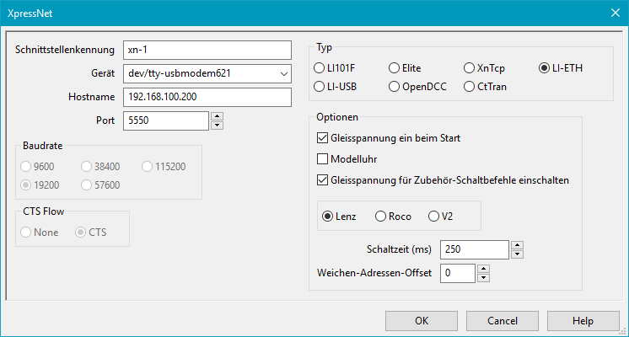629x337 pixels.
Task: Click the Hostname input field
Action: pyautogui.click(x=206, y=97)
